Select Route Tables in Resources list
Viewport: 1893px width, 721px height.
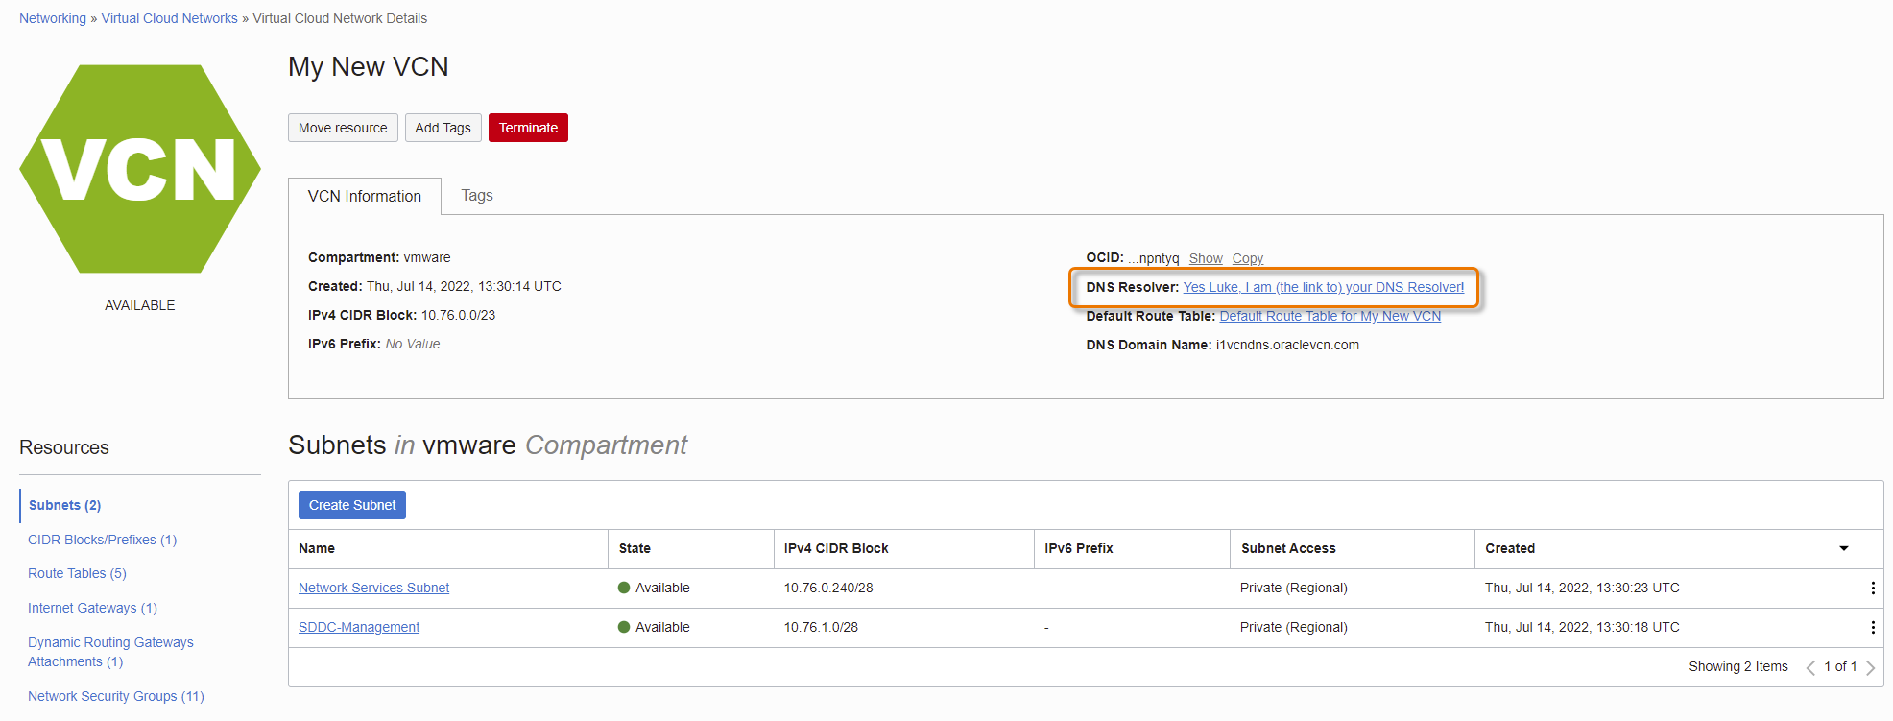coord(77,573)
